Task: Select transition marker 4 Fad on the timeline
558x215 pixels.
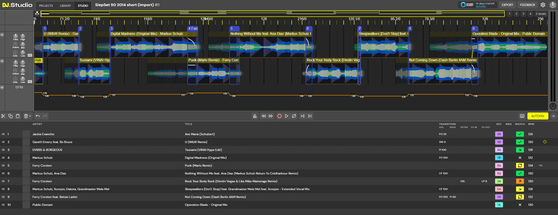Action: [193, 28]
